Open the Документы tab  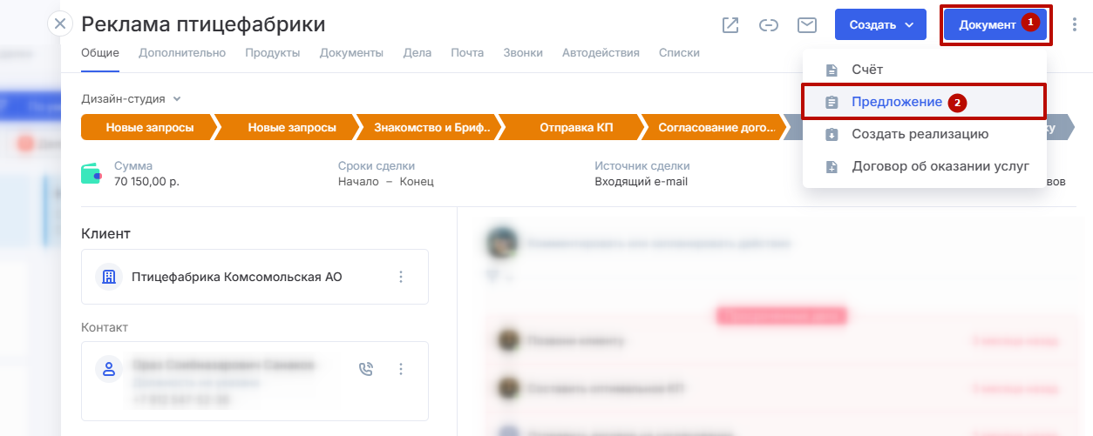click(x=351, y=53)
